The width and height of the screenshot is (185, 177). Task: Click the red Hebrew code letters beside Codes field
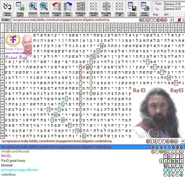(x=153, y=20)
